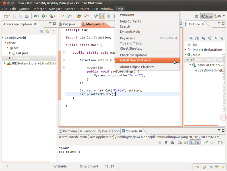Toggle show console on standard error
Viewport: 227px width, 171px height.
(x=199, y=142)
